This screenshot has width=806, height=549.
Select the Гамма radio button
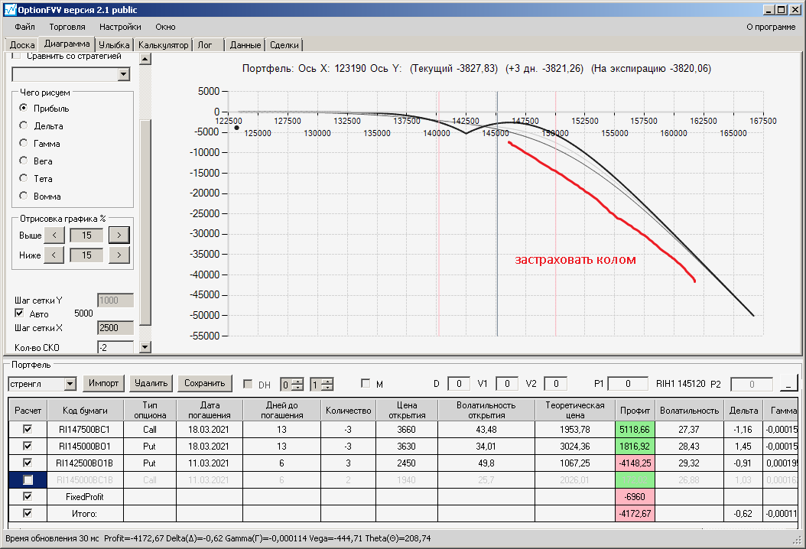point(23,143)
